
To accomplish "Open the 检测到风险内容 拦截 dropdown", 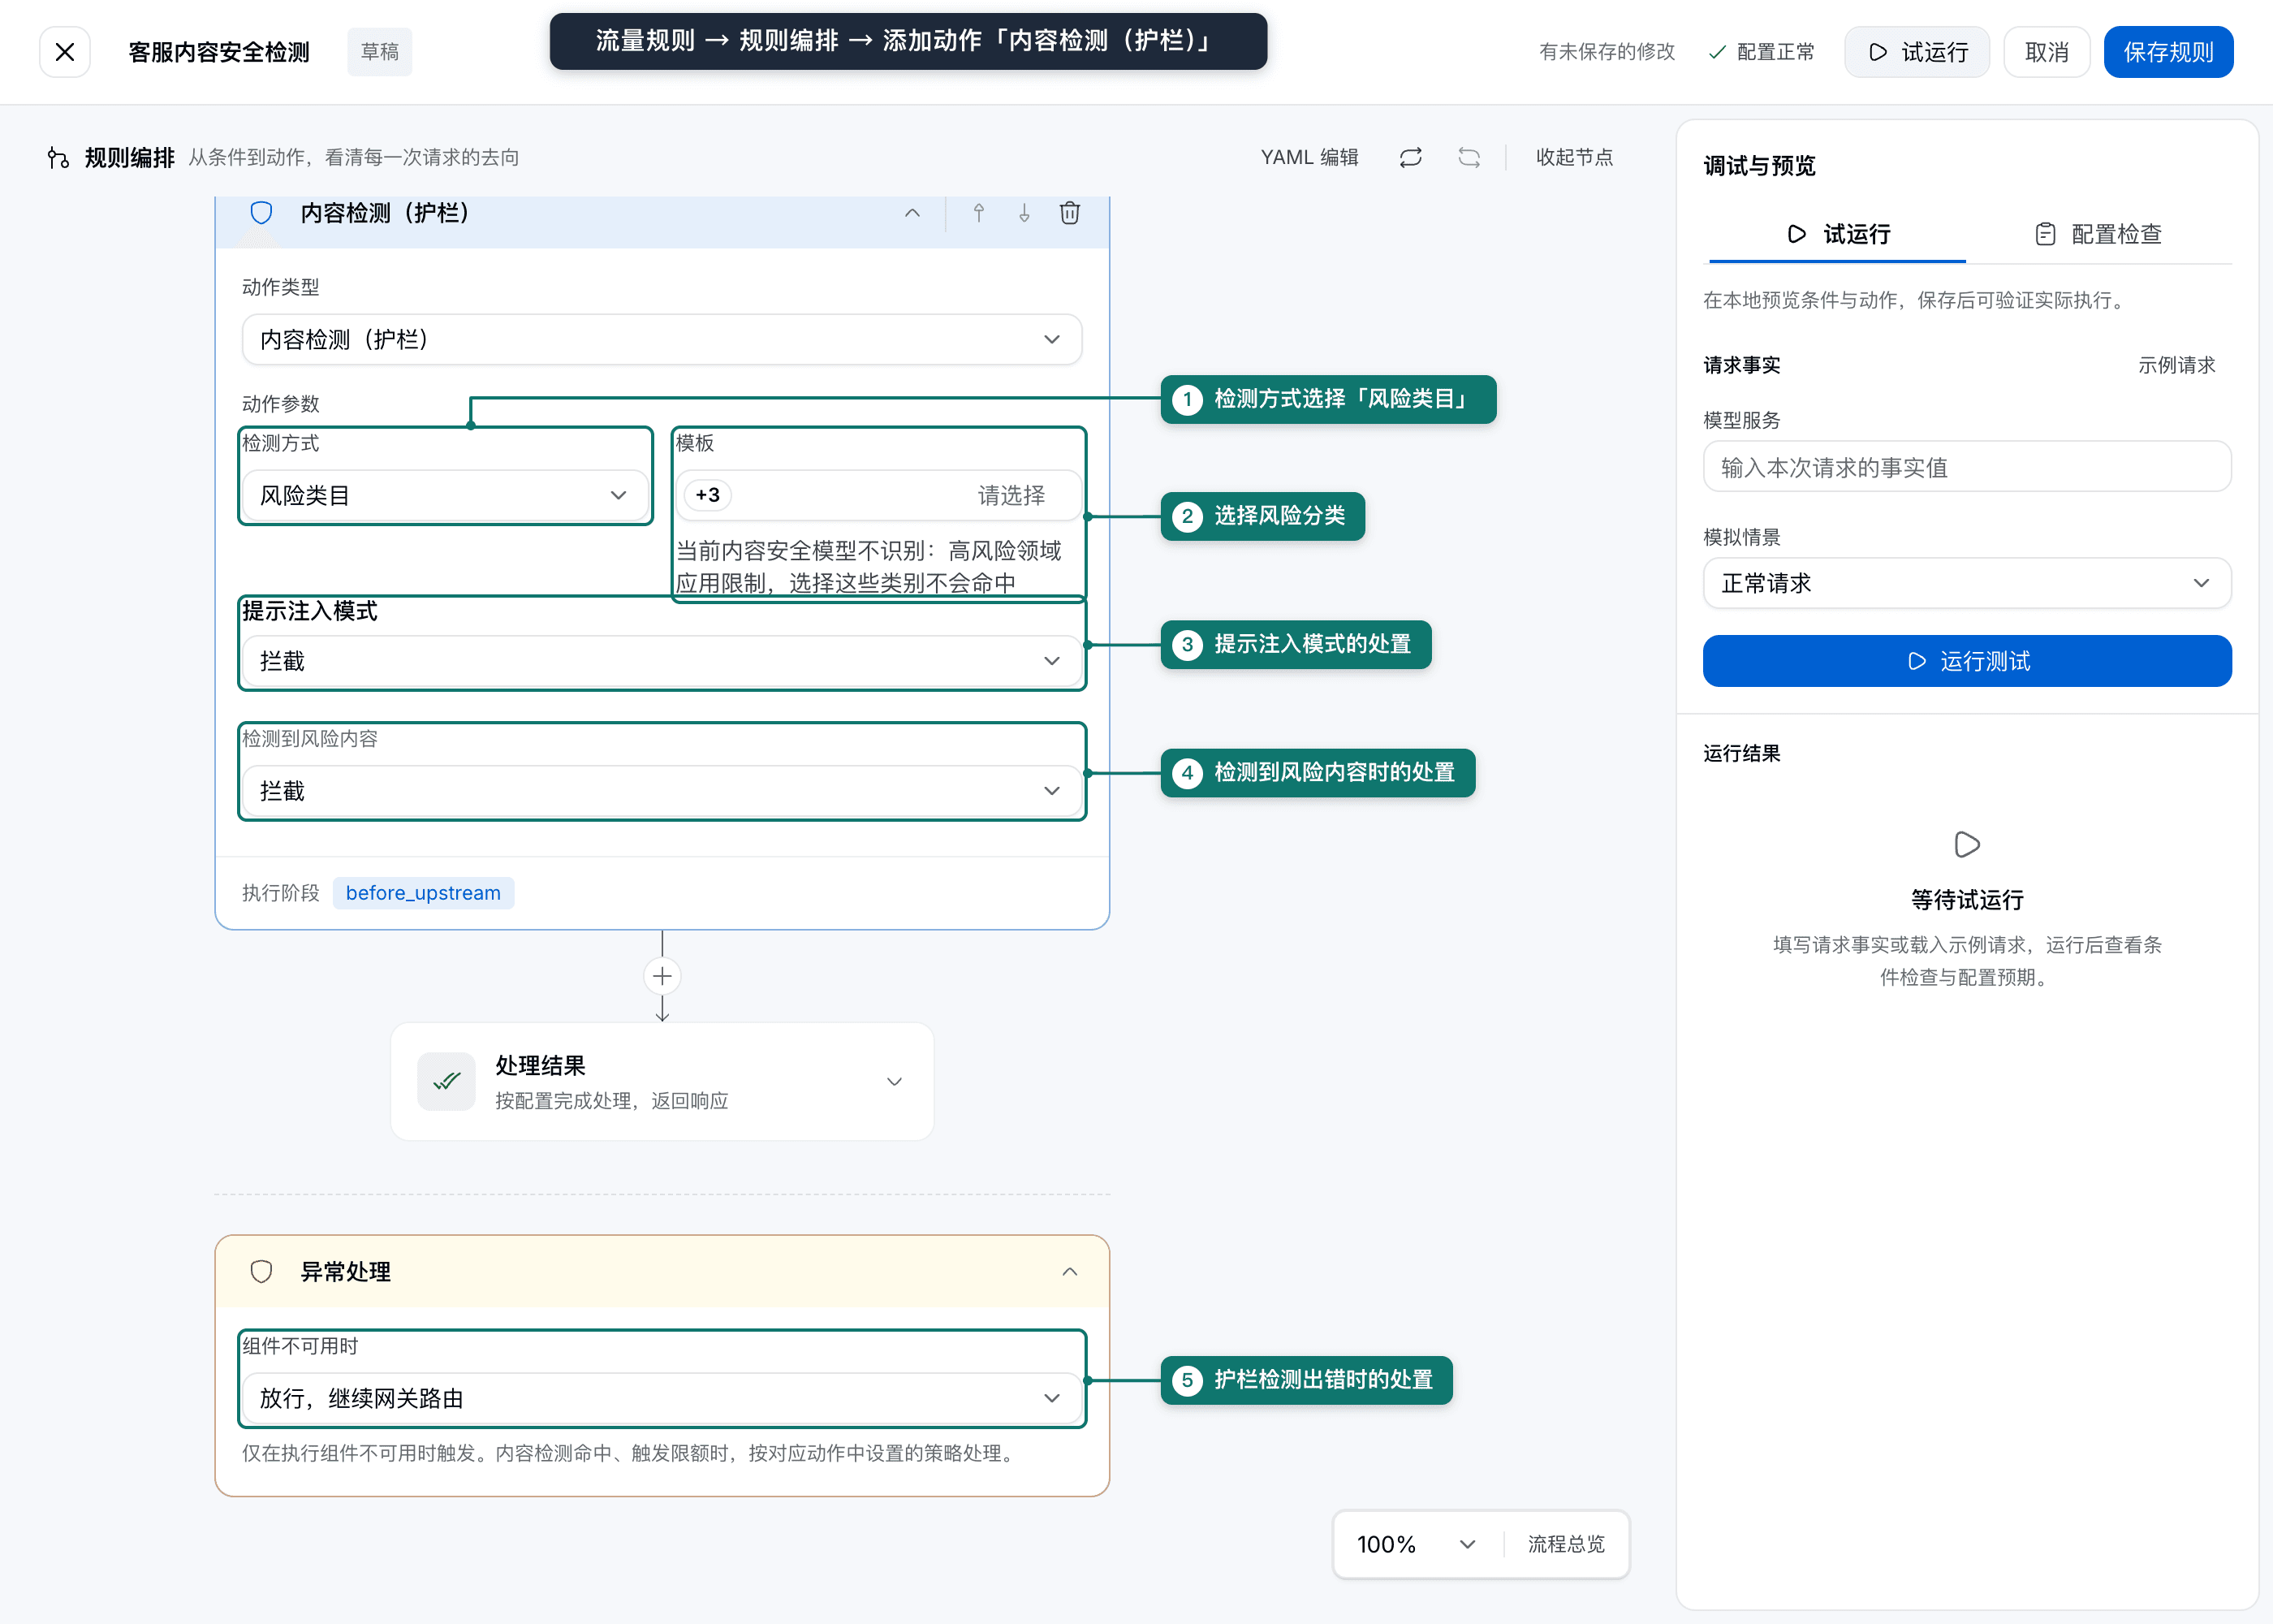I will 662,791.
